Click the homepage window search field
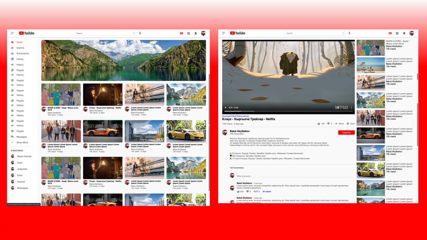427x240 pixels. (x=105, y=33)
